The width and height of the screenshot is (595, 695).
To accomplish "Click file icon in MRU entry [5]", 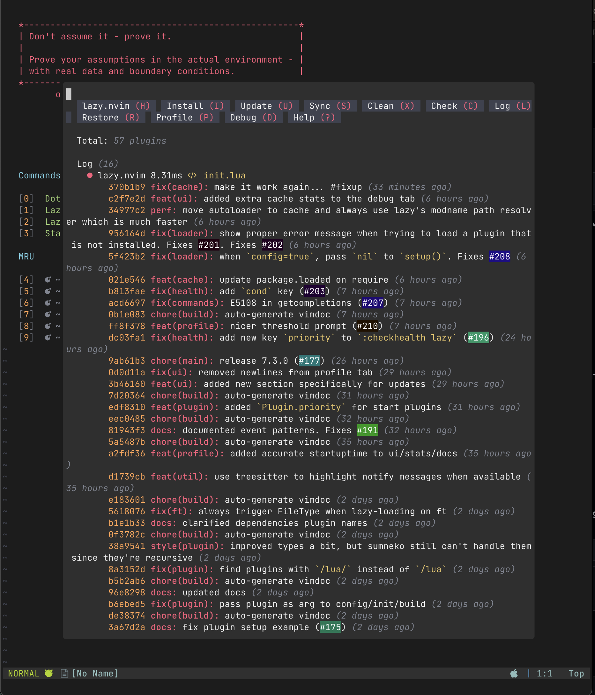I will (x=48, y=292).
